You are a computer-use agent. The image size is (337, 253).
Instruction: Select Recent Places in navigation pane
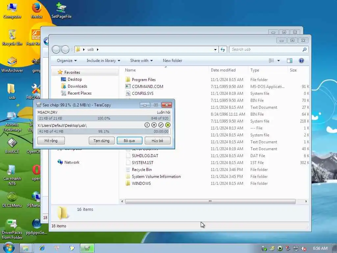pyautogui.click(x=80, y=93)
